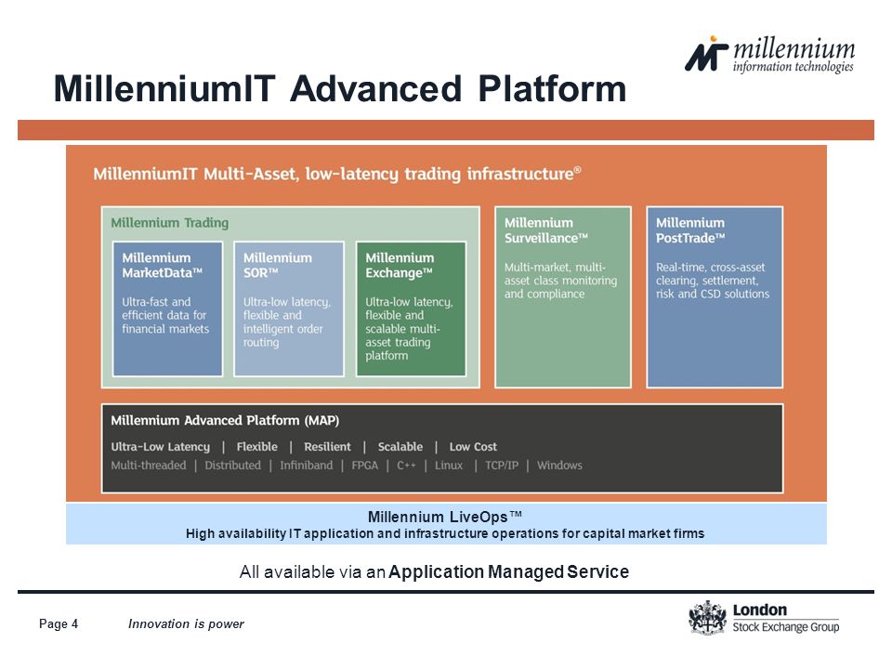This screenshot has height=669, width=892.
Task: Click the 'Infiniband' technology label
Action: click(306, 466)
